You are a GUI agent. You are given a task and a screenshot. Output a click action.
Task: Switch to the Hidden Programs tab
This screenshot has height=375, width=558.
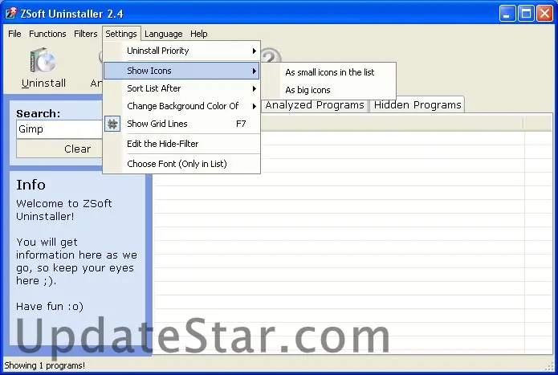(x=417, y=105)
